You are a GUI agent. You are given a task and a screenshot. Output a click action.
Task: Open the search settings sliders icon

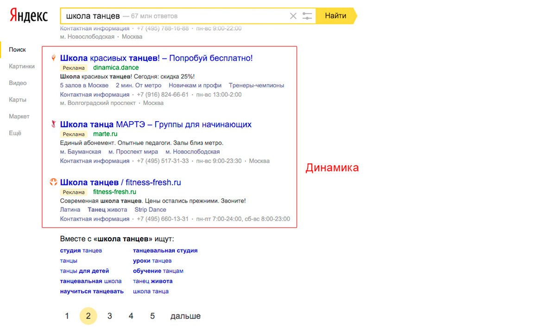coord(307,16)
